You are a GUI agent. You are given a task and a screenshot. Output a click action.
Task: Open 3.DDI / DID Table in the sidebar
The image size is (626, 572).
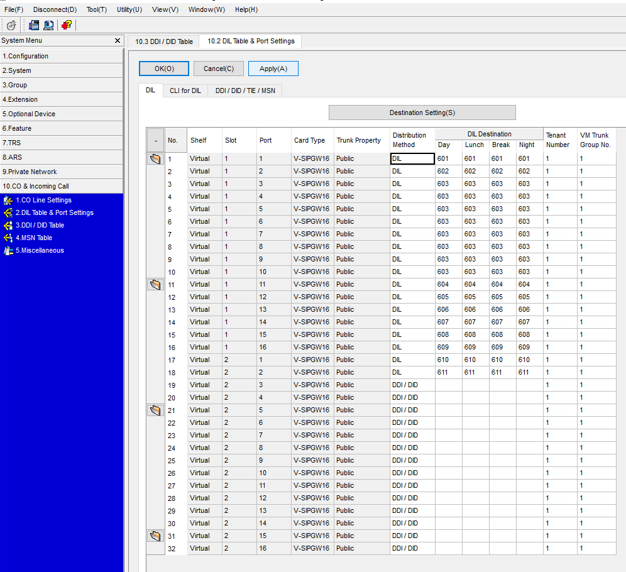tap(40, 226)
